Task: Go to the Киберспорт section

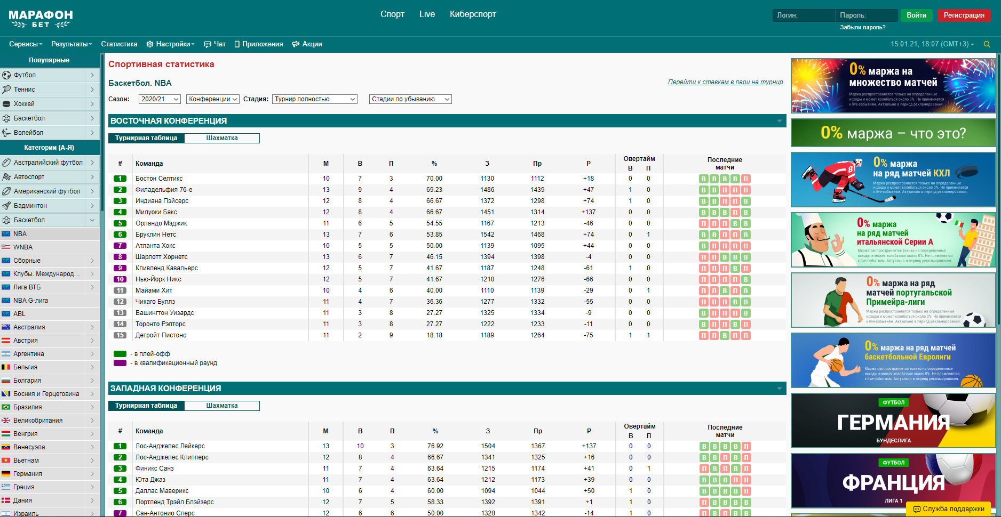Action: point(473,14)
